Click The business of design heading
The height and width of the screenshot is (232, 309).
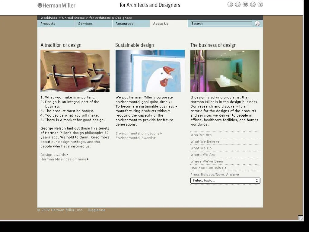tap(213, 45)
